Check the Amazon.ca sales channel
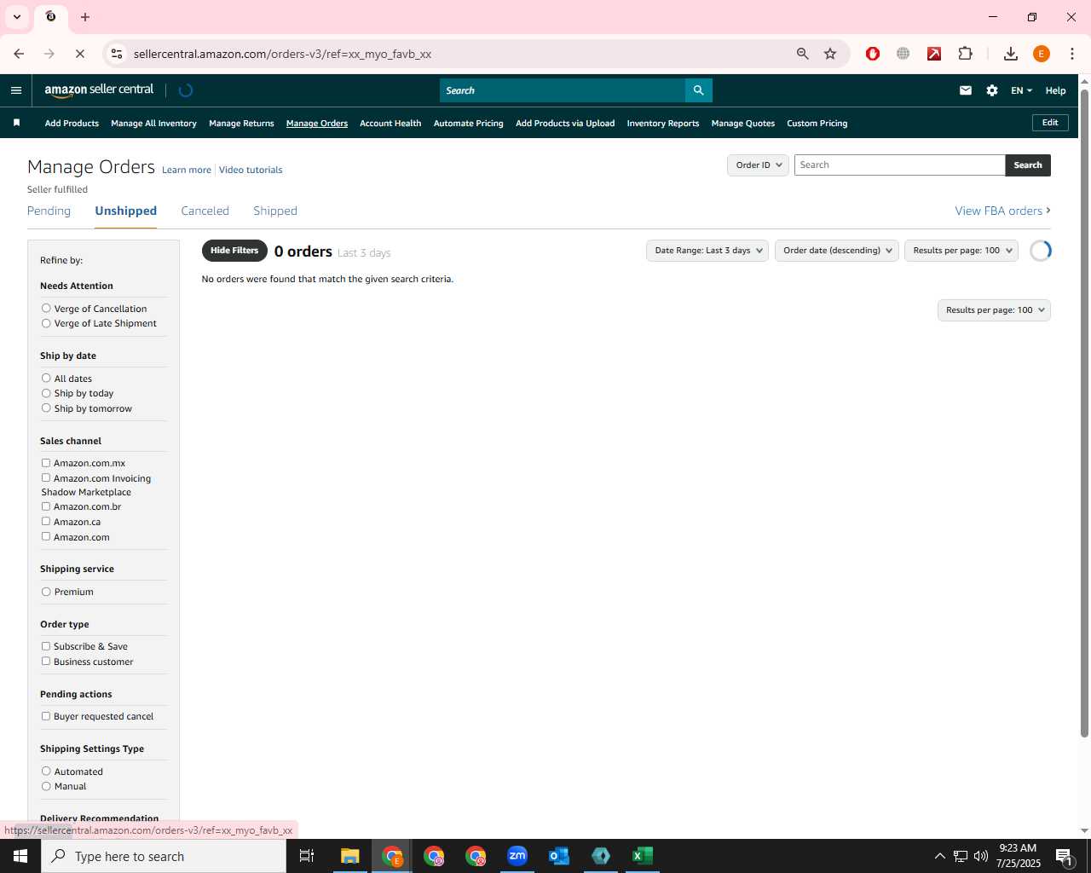 [46, 521]
